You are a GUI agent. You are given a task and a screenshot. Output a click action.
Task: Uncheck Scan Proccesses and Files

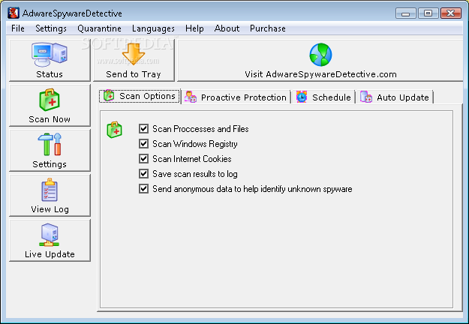pos(143,129)
